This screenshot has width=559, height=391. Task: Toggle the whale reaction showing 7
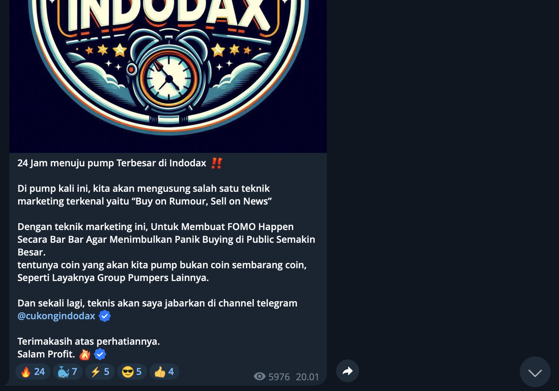68,372
